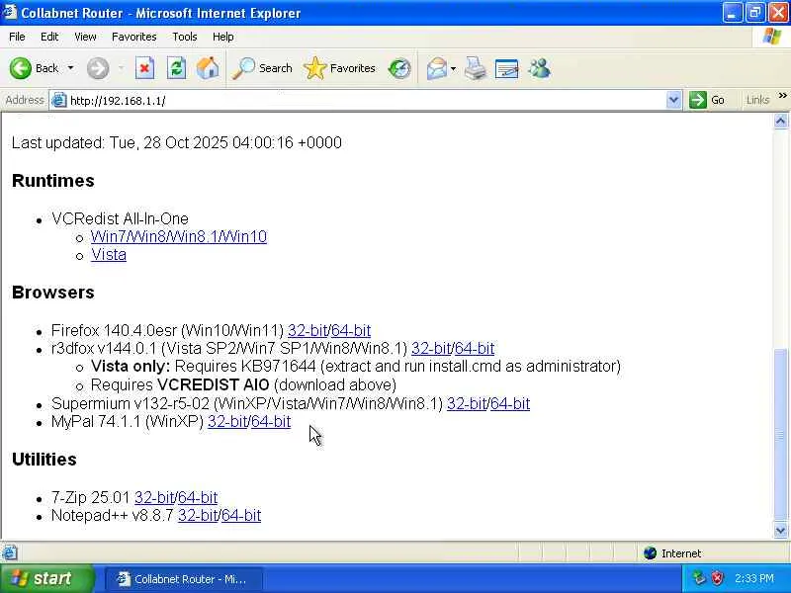This screenshot has height=593, width=791.
Task: Select the Collabnet Router taskbar button
Action: 183,579
